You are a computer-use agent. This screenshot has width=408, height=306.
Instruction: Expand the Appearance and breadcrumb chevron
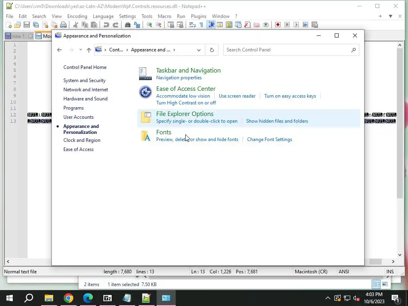(174, 50)
